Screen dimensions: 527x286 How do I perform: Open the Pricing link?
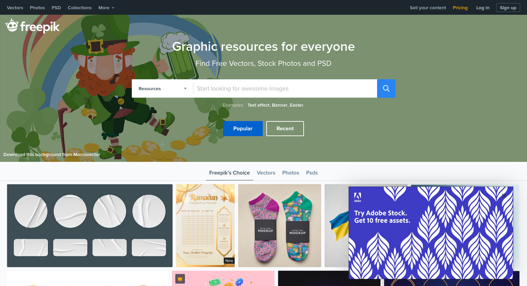pos(460,8)
